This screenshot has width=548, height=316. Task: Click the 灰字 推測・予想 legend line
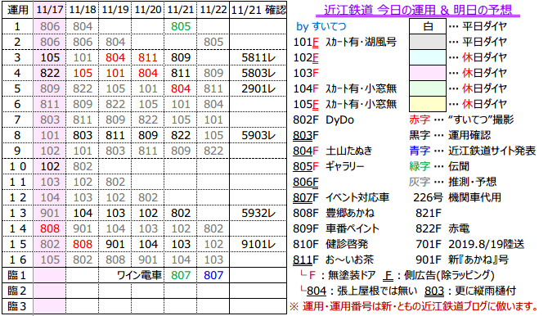click(452, 182)
